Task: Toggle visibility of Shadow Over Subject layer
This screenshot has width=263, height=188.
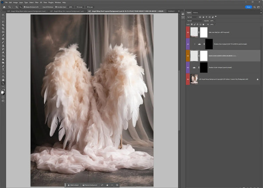Action: [x=188, y=44]
